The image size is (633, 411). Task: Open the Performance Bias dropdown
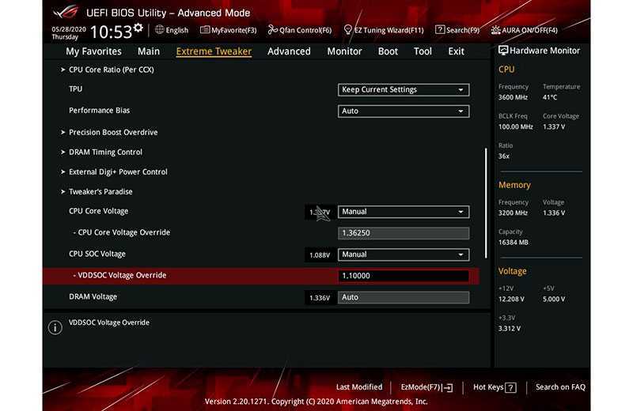(404, 111)
